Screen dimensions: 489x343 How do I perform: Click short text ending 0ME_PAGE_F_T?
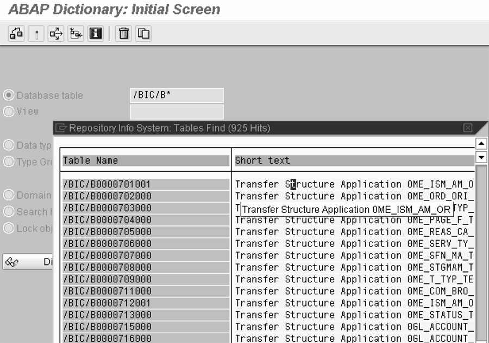(355, 221)
